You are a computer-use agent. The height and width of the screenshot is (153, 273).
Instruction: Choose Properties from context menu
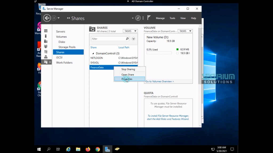[130, 79]
